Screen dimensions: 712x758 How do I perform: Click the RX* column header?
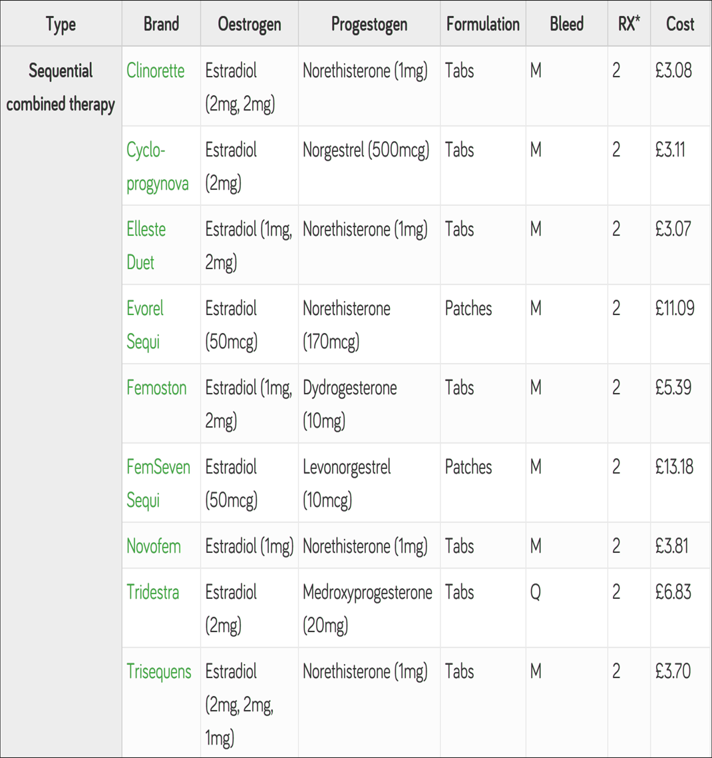(x=629, y=24)
